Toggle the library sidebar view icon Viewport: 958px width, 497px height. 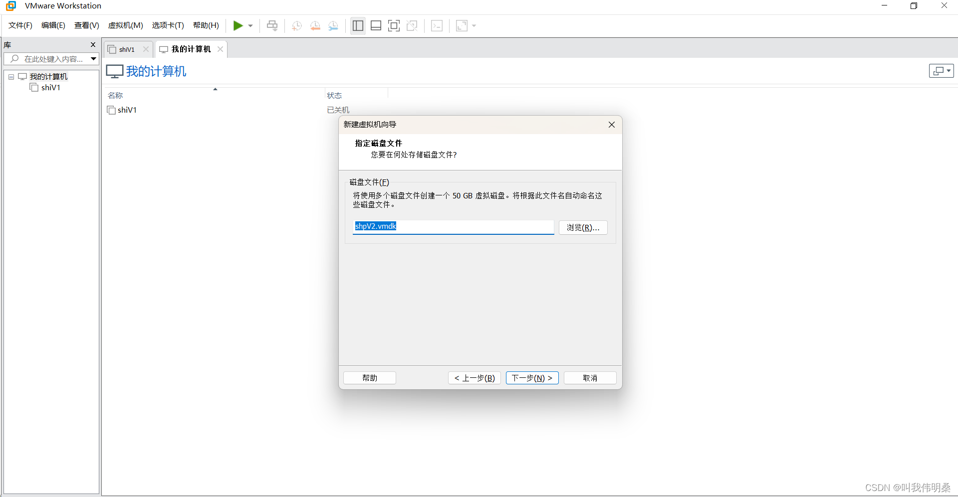(358, 25)
